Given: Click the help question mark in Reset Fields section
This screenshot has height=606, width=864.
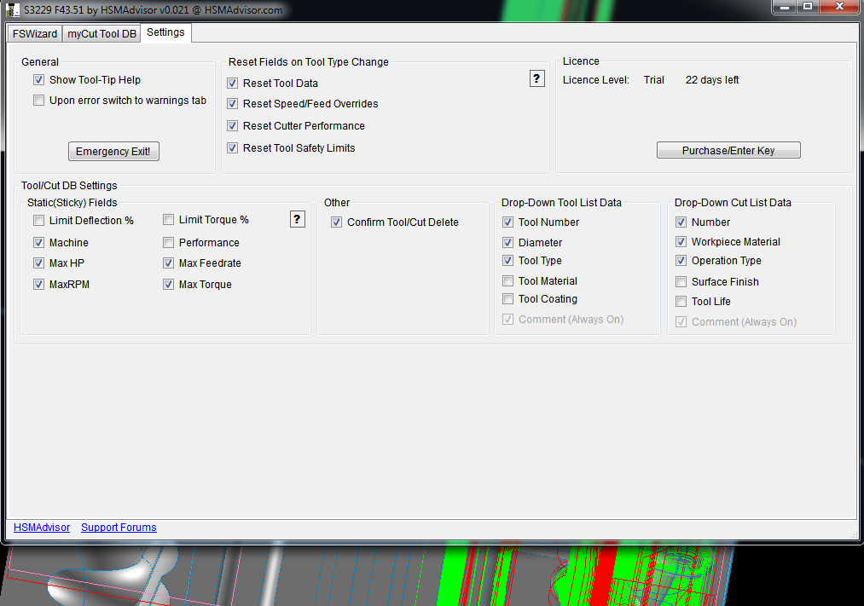Looking at the screenshot, I should coord(536,79).
